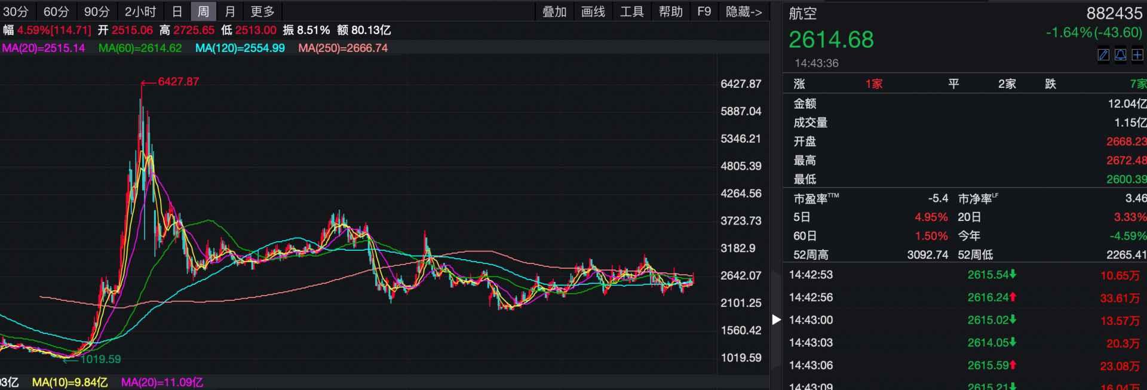Image resolution: width=1147 pixels, height=390 pixels.
Task: Click the MA(250) pink indicator label
Action: click(343, 48)
